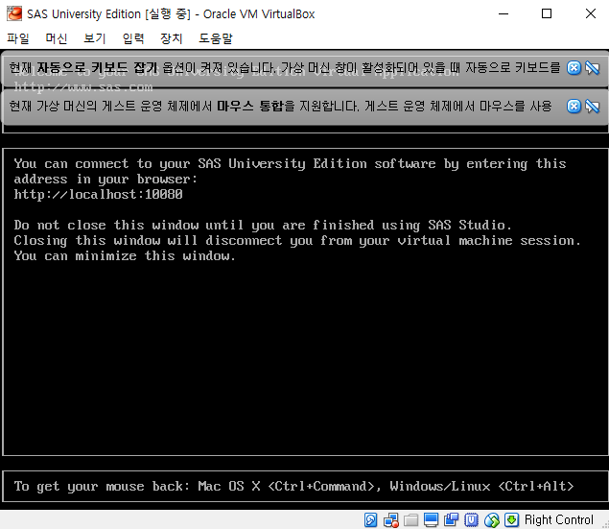Image resolution: width=609 pixels, height=529 pixels.
Task: Suppress future keyboard capture notification messages
Action: pos(593,68)
